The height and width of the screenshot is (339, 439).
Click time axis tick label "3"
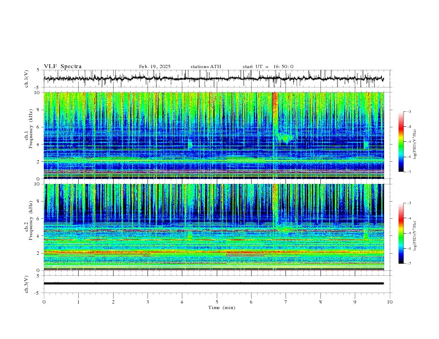(147, 302)
